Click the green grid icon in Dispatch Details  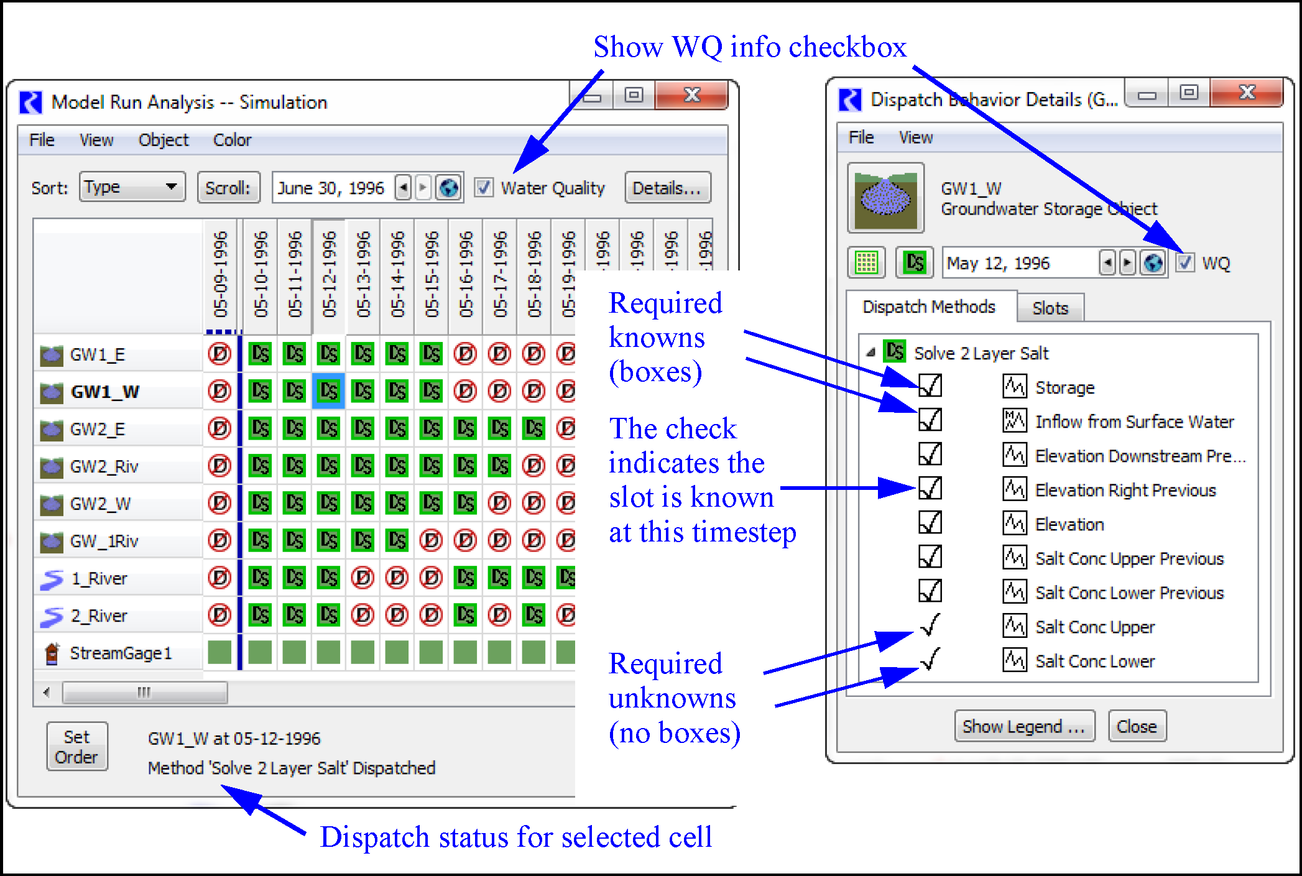[866, 262]
